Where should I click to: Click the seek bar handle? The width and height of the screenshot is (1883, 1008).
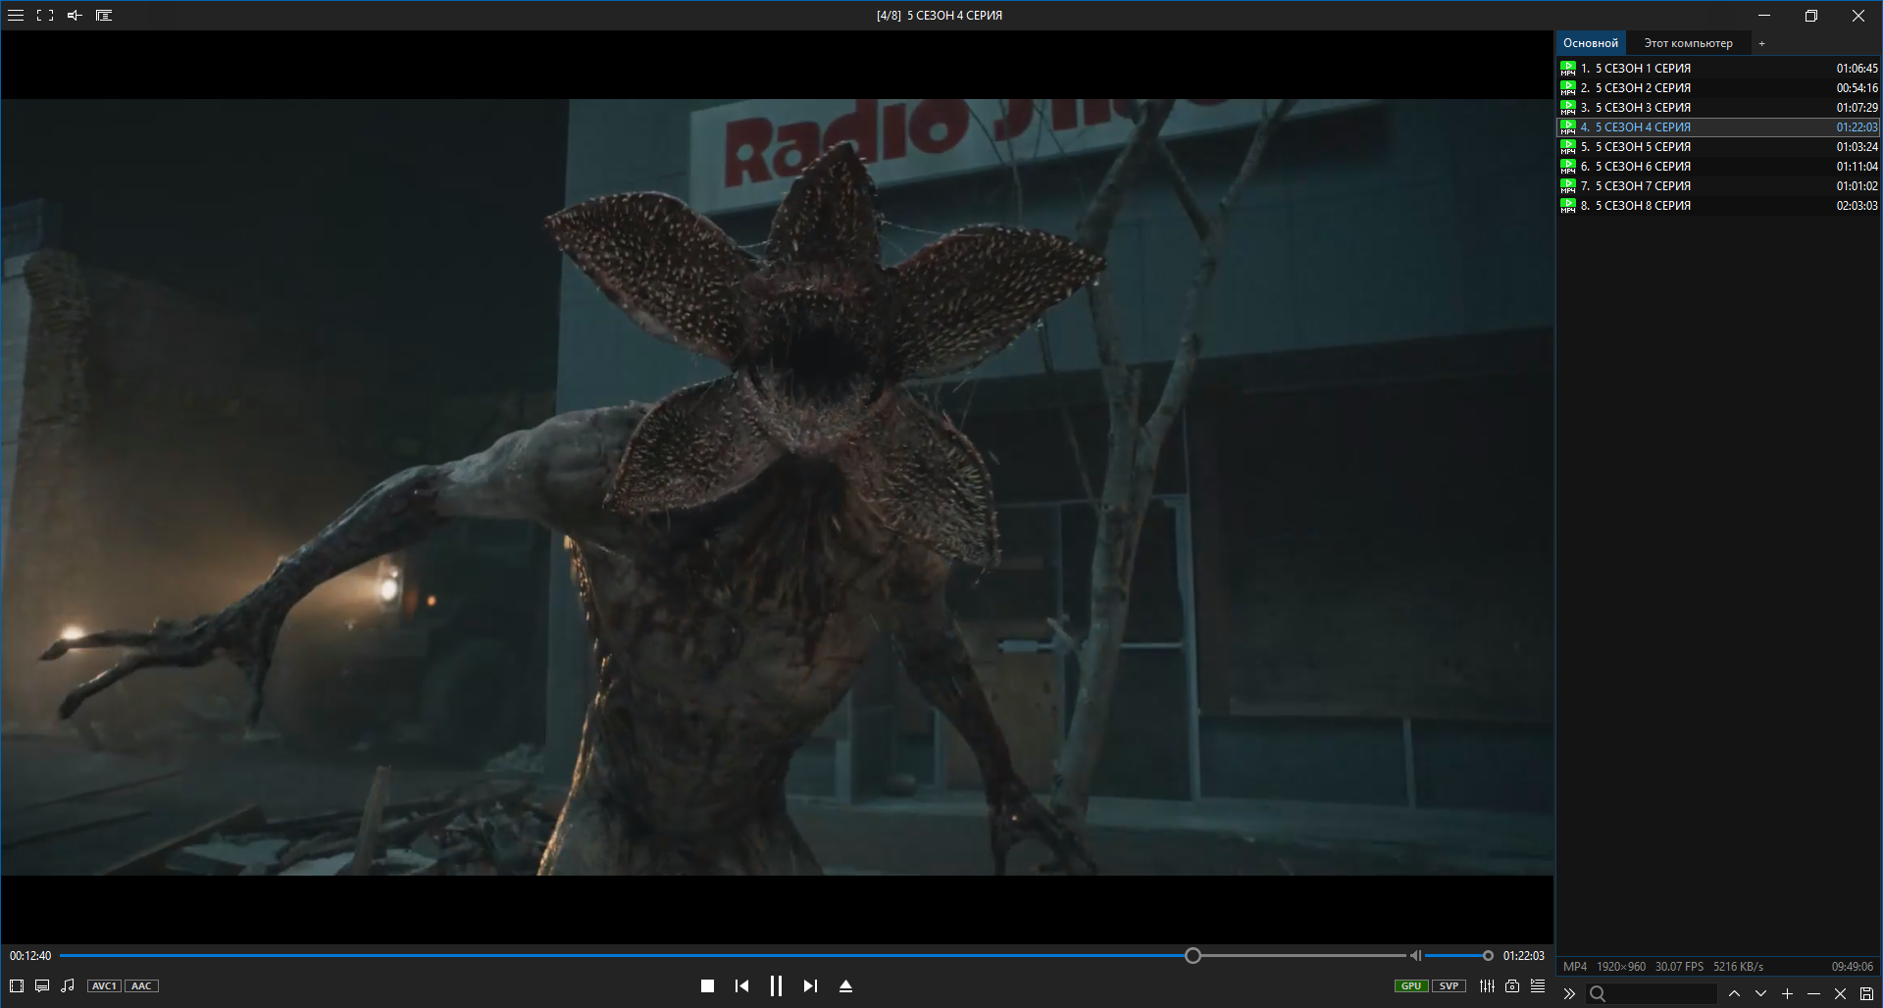click(1193, 955)
